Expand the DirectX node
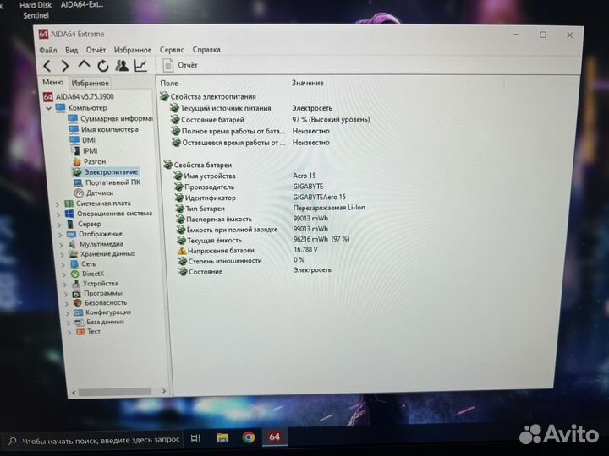 coord(65,274)
